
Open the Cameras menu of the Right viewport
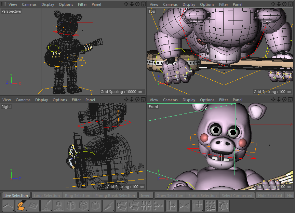(23, 100)
